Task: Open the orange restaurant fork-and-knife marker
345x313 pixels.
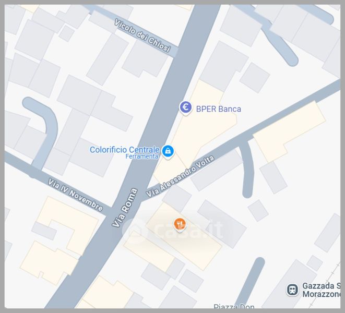Action: tap(180, 224)
